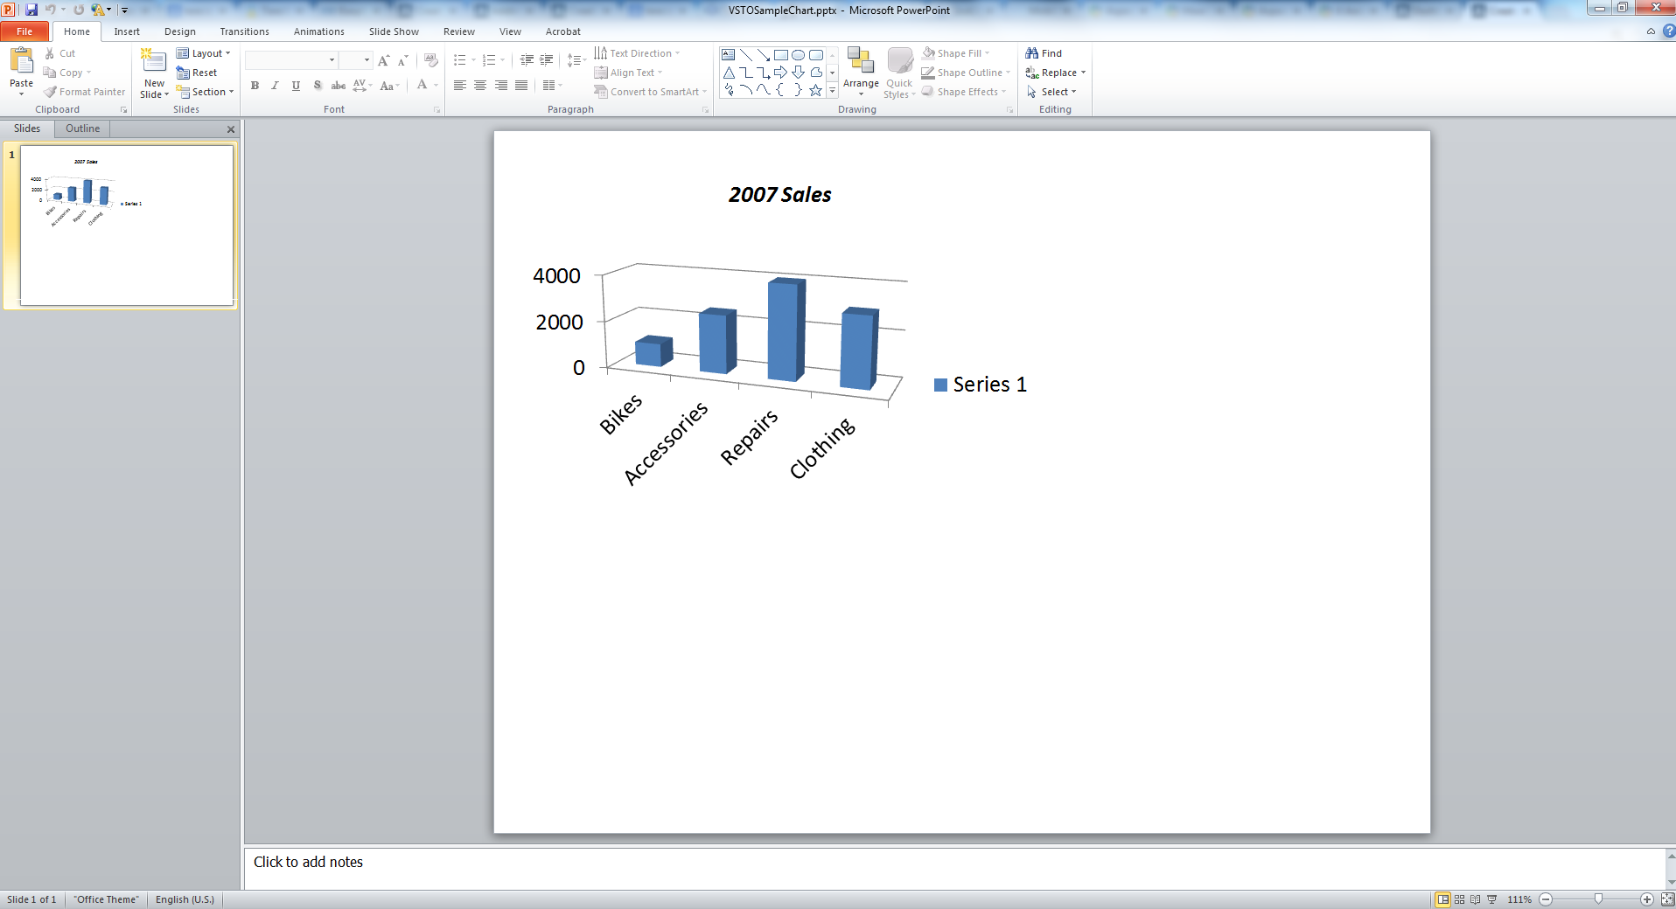
Task: Open Arrange options
Action: click(861, 72)
